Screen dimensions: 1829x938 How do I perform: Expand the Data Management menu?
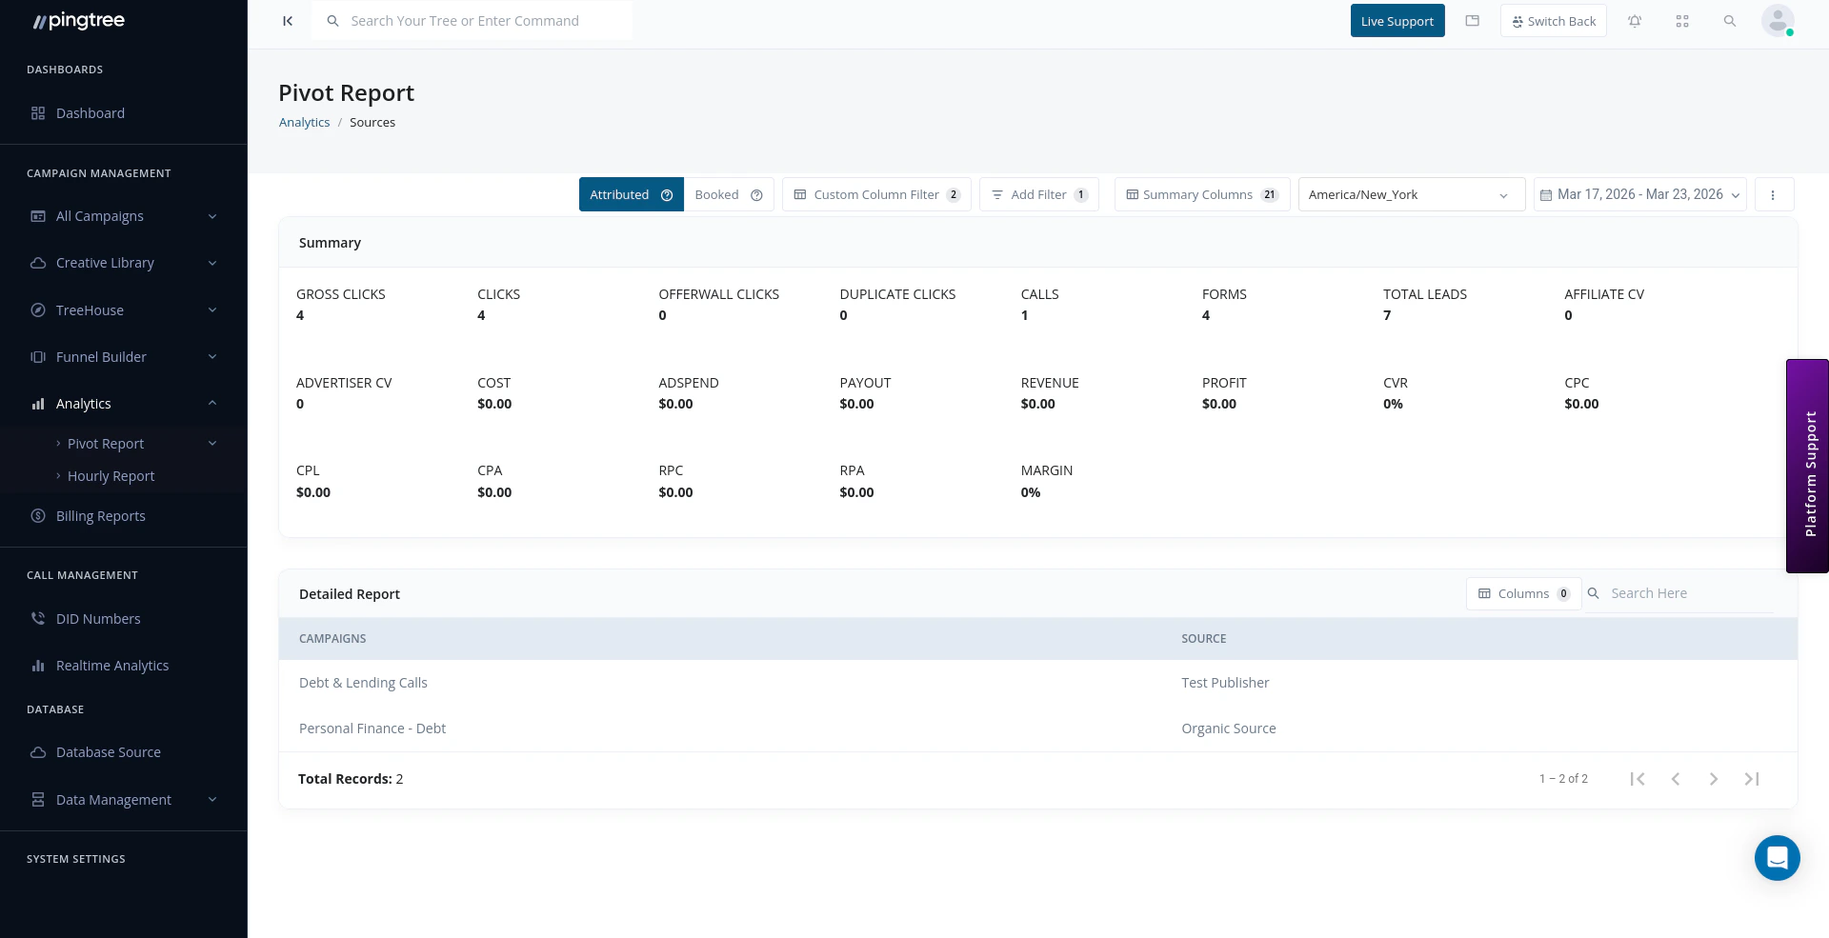[x=113, y=799]
